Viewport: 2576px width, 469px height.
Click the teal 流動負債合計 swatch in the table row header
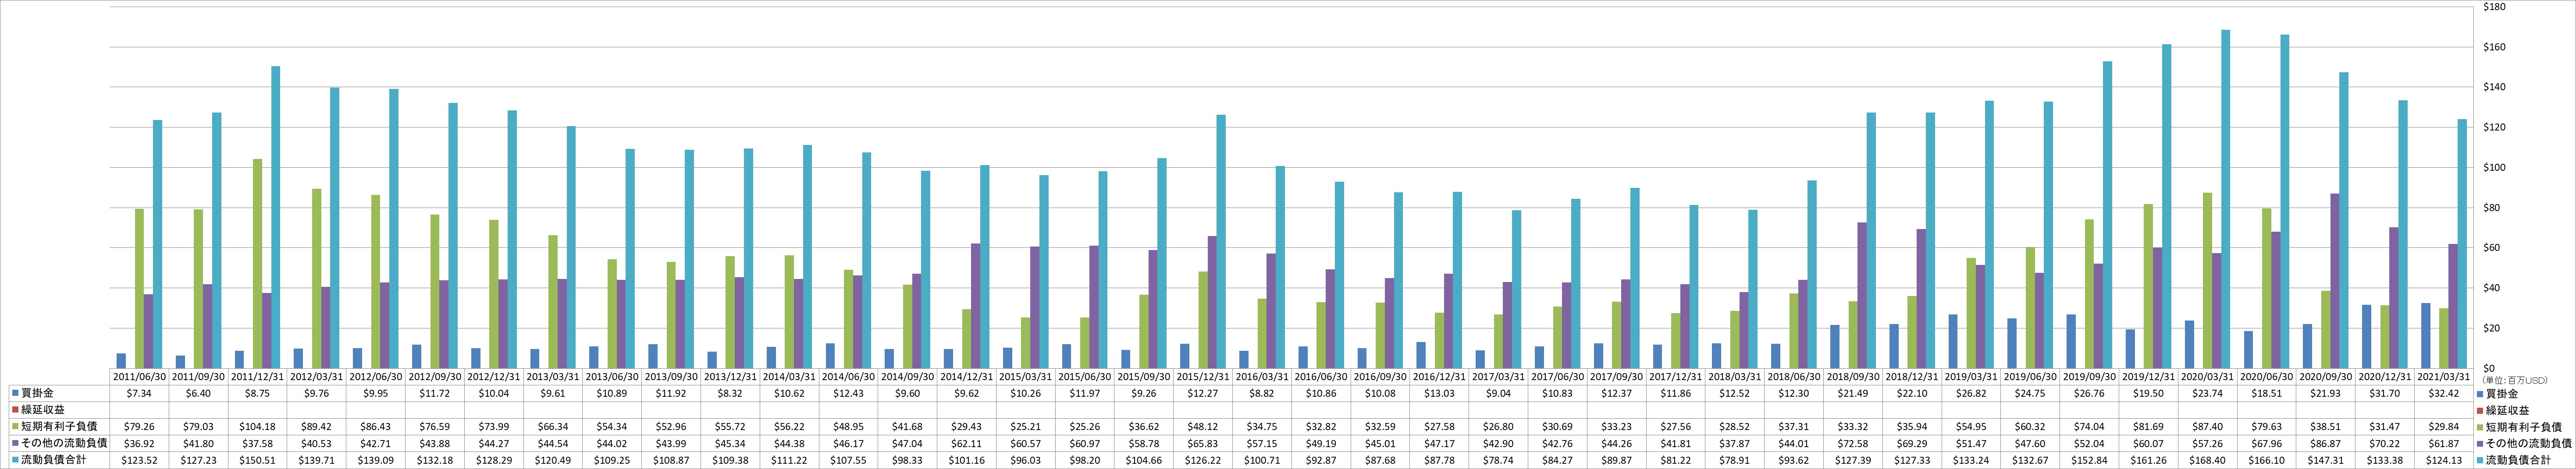pyautogui.click(x=15, y=460)
